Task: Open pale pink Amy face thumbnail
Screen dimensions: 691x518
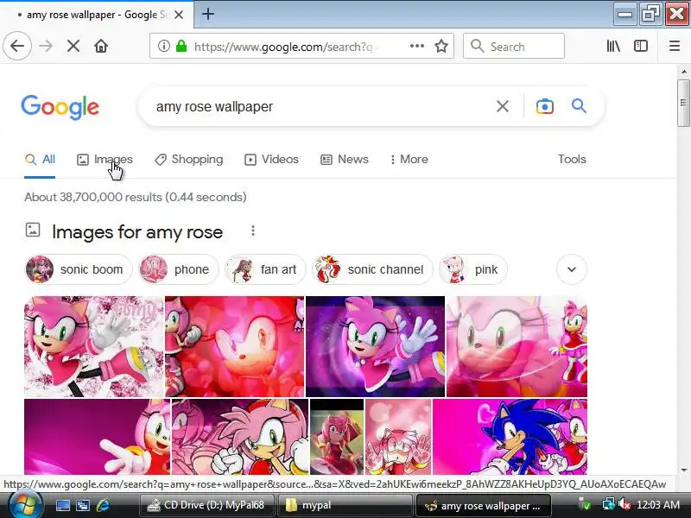Action: coord(517,346)
